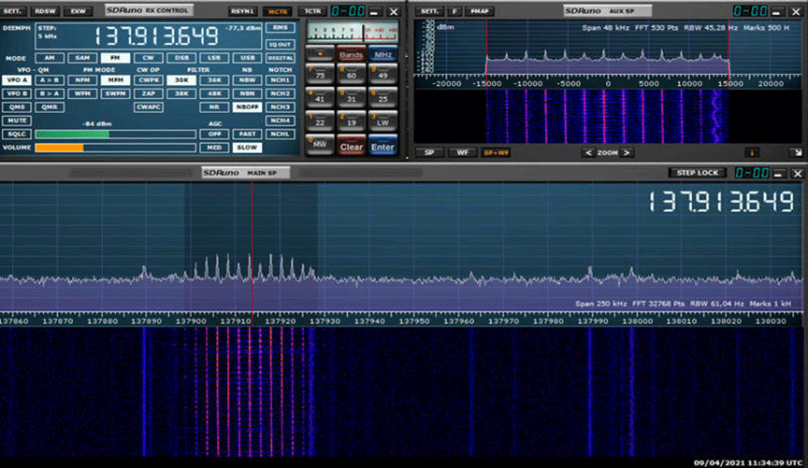808x468 pixels.
Task: Click the S-meter display in RX Control
Action: (353, 33)
